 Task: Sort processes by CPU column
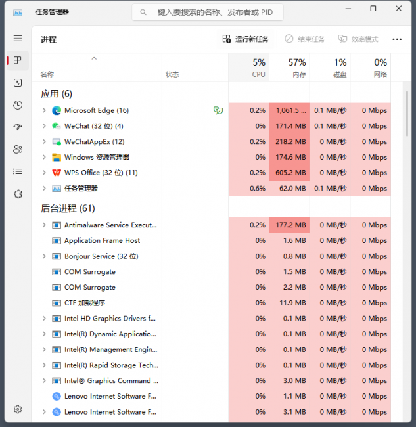[248, 68]
